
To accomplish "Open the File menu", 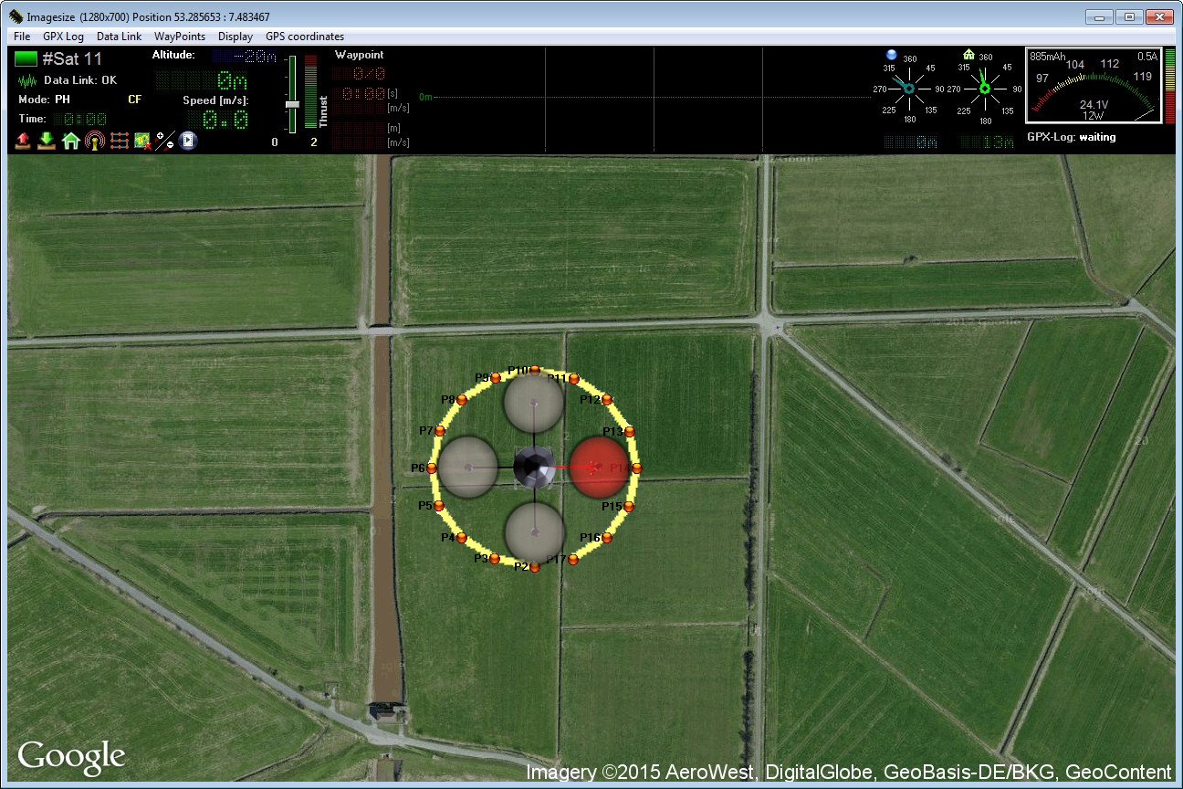I will pyautogui.click(x=22, y=37).
